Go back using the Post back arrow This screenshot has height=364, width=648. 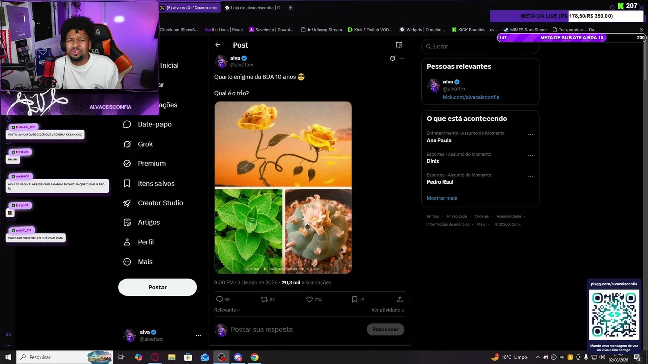pos(218,45)
